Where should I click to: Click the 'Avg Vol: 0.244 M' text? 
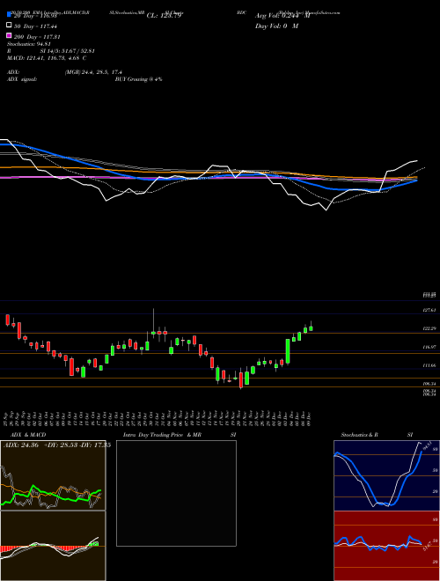(282, 16)
